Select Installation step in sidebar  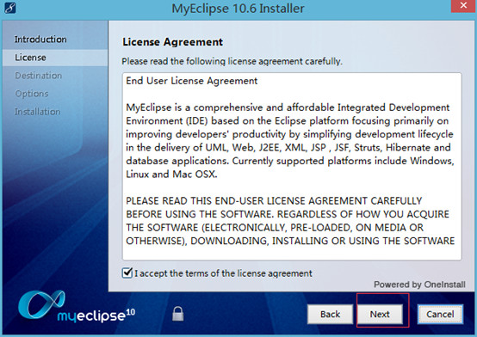(x=37, y=112)
